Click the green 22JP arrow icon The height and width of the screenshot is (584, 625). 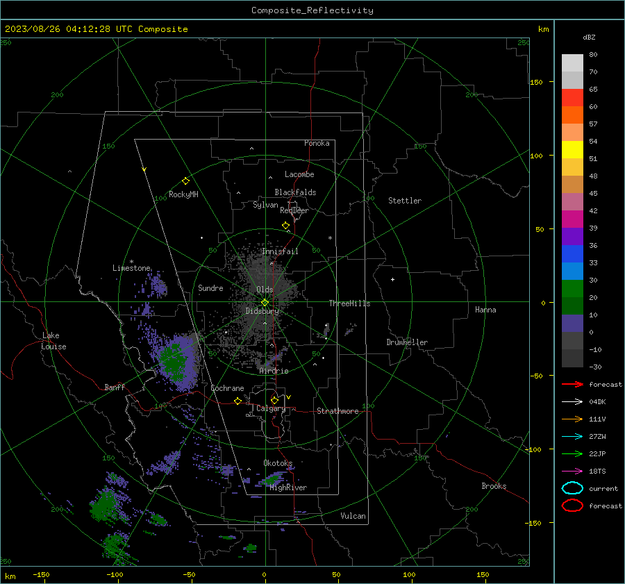tap(572, 453)
